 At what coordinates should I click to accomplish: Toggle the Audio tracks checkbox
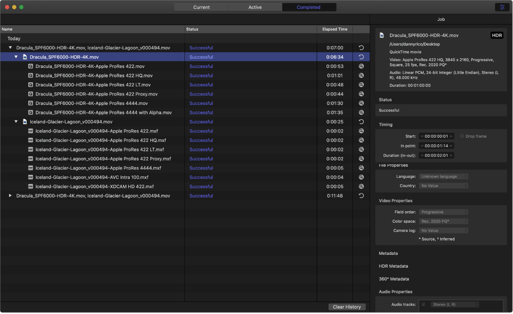(424, 305)
